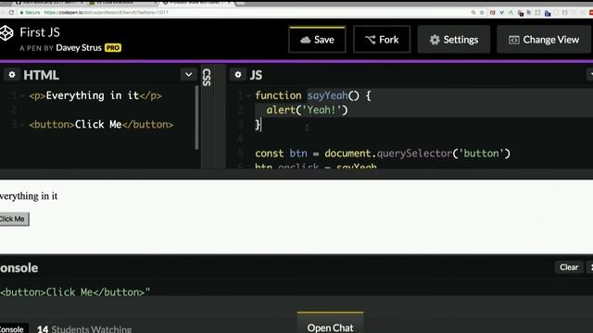Click 'Everything in it' in HTML code
Image resolution: width=593 pixels, height=333 pixels.
93,95
